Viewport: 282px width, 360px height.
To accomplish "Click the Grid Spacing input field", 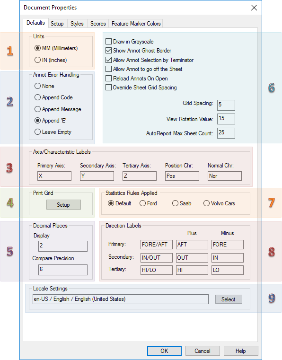I will pyautogui.click(x=226, y=105).
